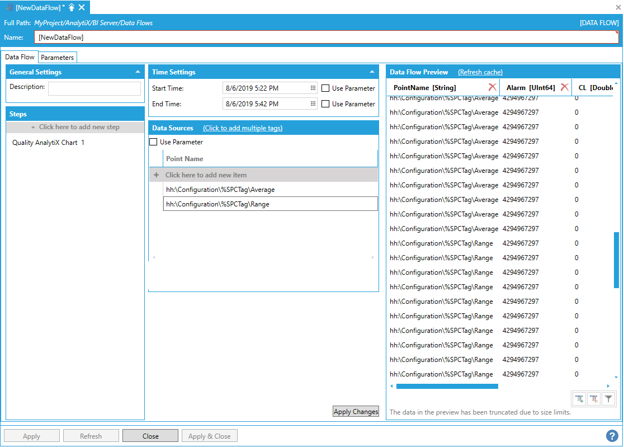This screenshot has width=624, height=447.
Task: Check Use Parameter under Data Sources
Action: click(153, 142)
